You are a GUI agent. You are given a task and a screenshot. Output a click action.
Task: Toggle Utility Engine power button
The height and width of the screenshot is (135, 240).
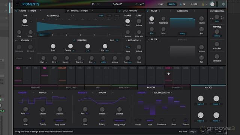click(x=120, y=11)
